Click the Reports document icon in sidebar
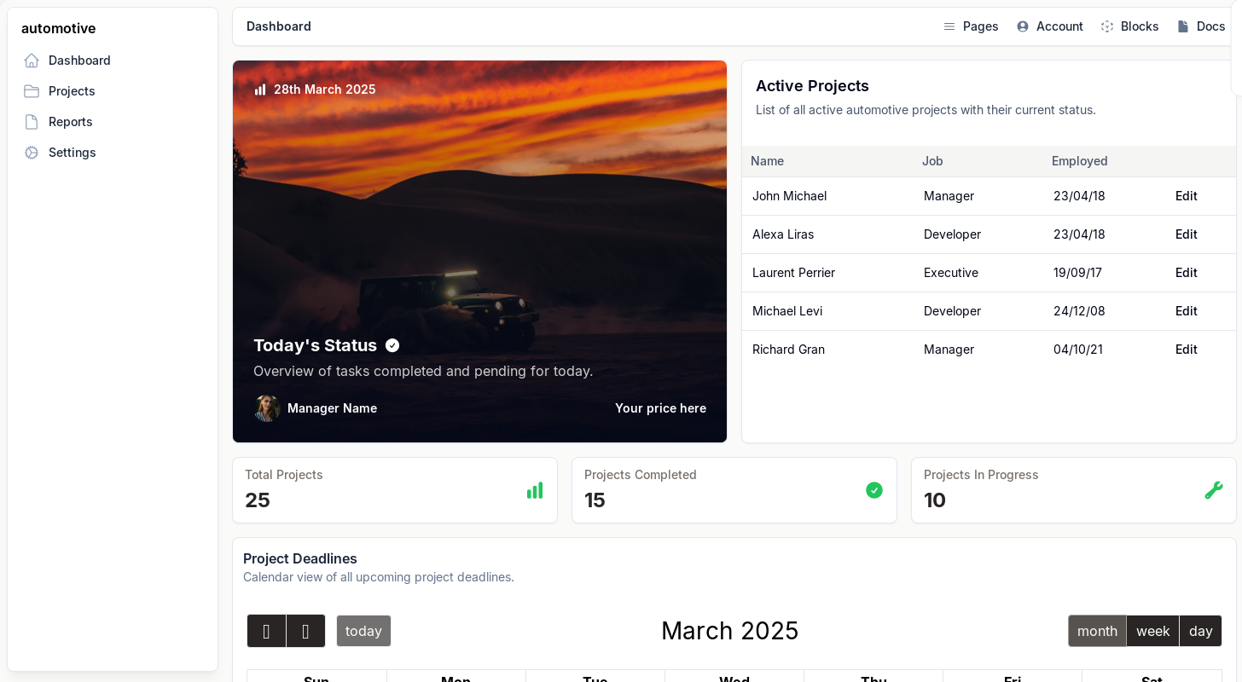 [32, 122]
